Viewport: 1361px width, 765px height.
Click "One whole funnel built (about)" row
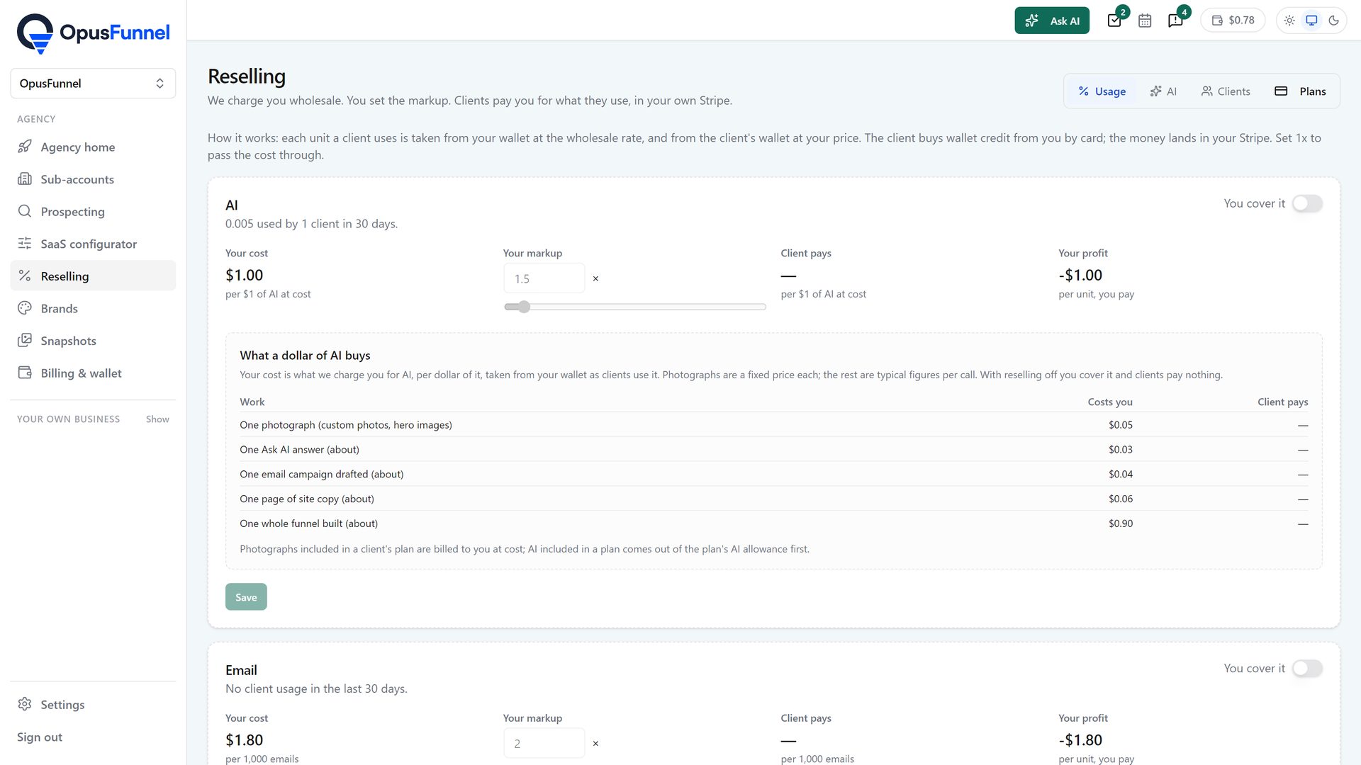point(773,523)
